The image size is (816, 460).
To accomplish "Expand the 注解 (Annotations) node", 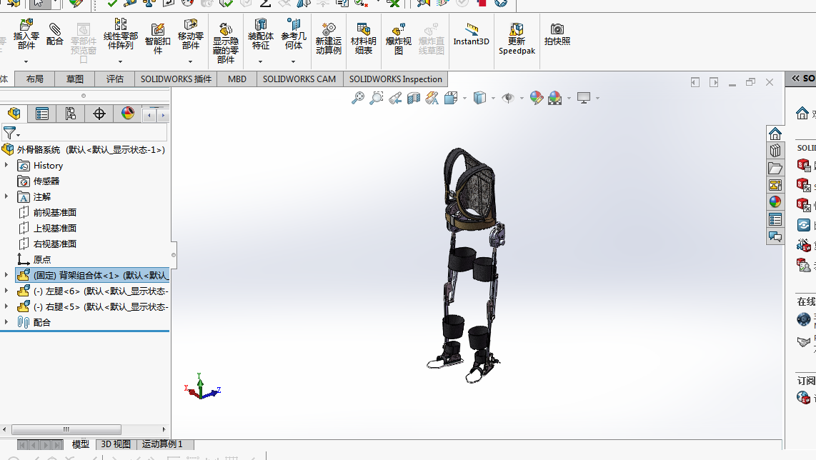I will (x=6, y=196).
